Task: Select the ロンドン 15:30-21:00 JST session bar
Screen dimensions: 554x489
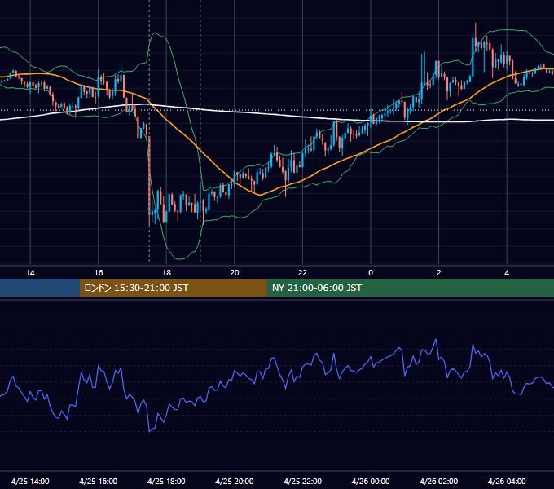Action: (x=173, y=288)
